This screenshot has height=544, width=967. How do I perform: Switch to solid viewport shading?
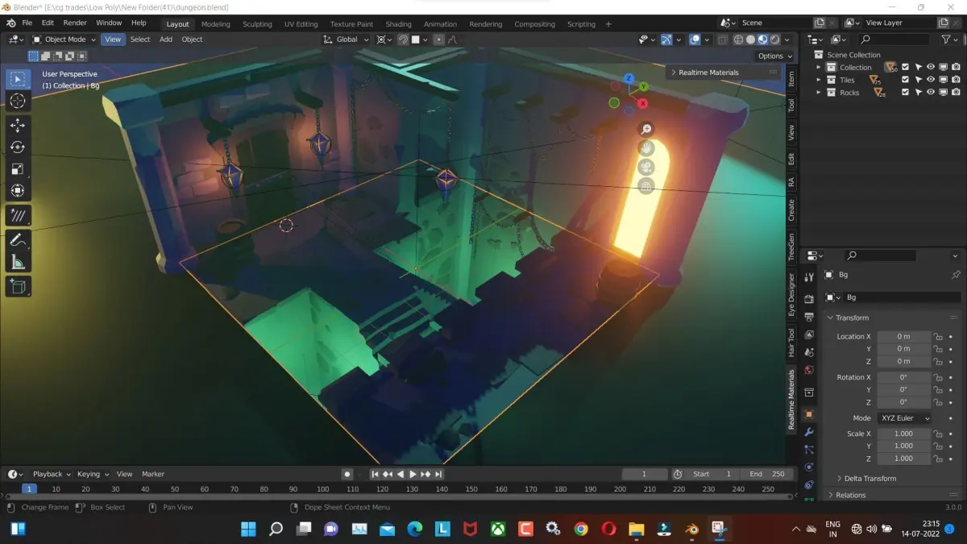[x=750, y=39]
